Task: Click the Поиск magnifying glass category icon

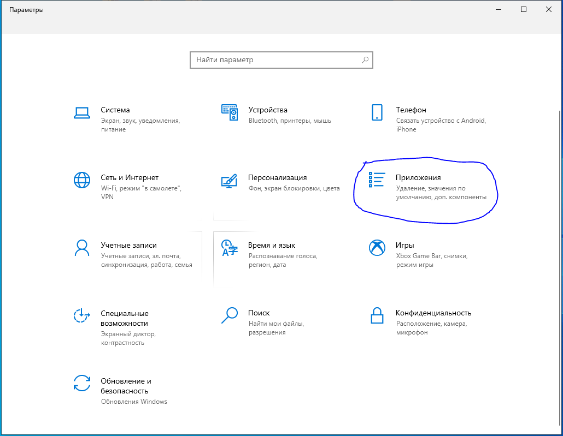Action: pos(230,315)
